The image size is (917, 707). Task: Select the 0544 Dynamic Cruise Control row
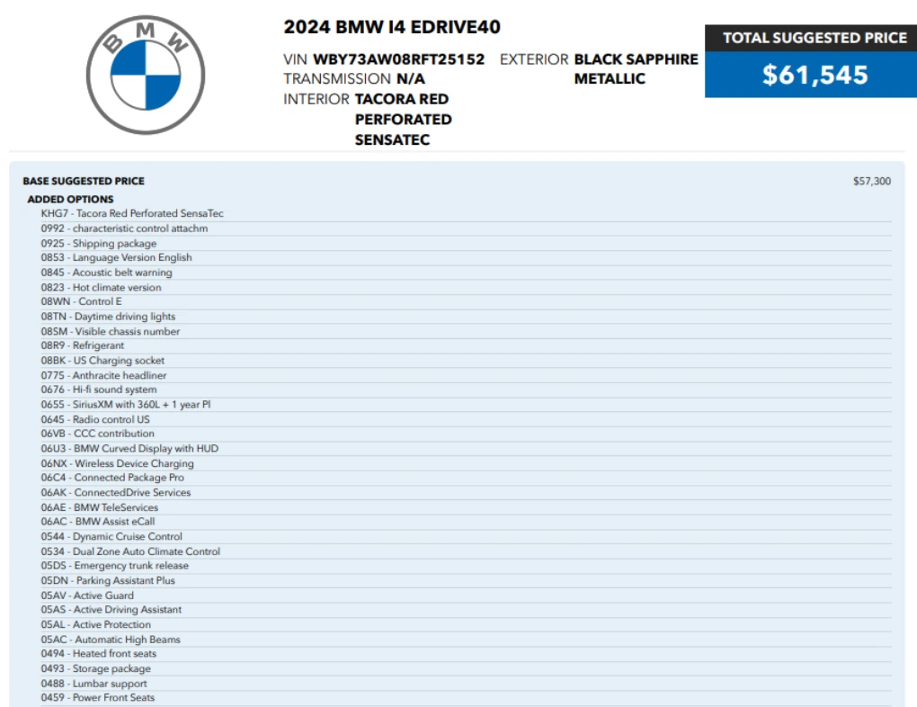(466, 536)
